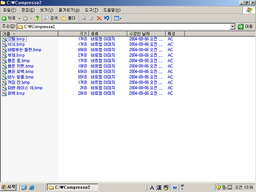Select the file 붉은 회벽.bmp
This screenshot has width=256, height=192.
[21, 71]
